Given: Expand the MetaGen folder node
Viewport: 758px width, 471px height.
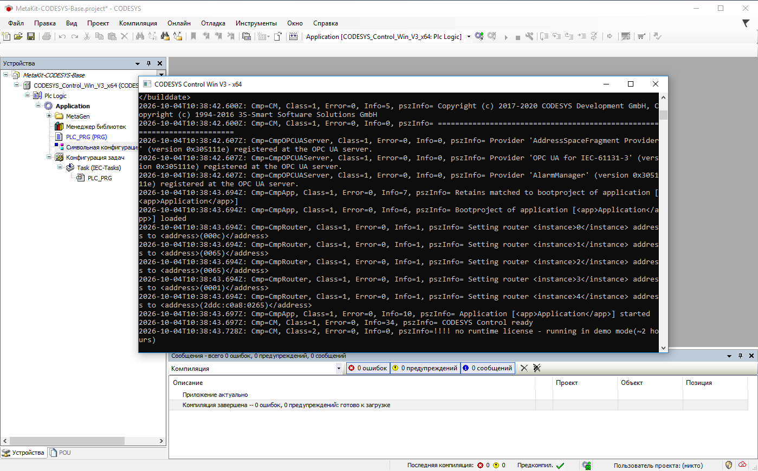Looking at the screenshot, I should tap(49, 116).
